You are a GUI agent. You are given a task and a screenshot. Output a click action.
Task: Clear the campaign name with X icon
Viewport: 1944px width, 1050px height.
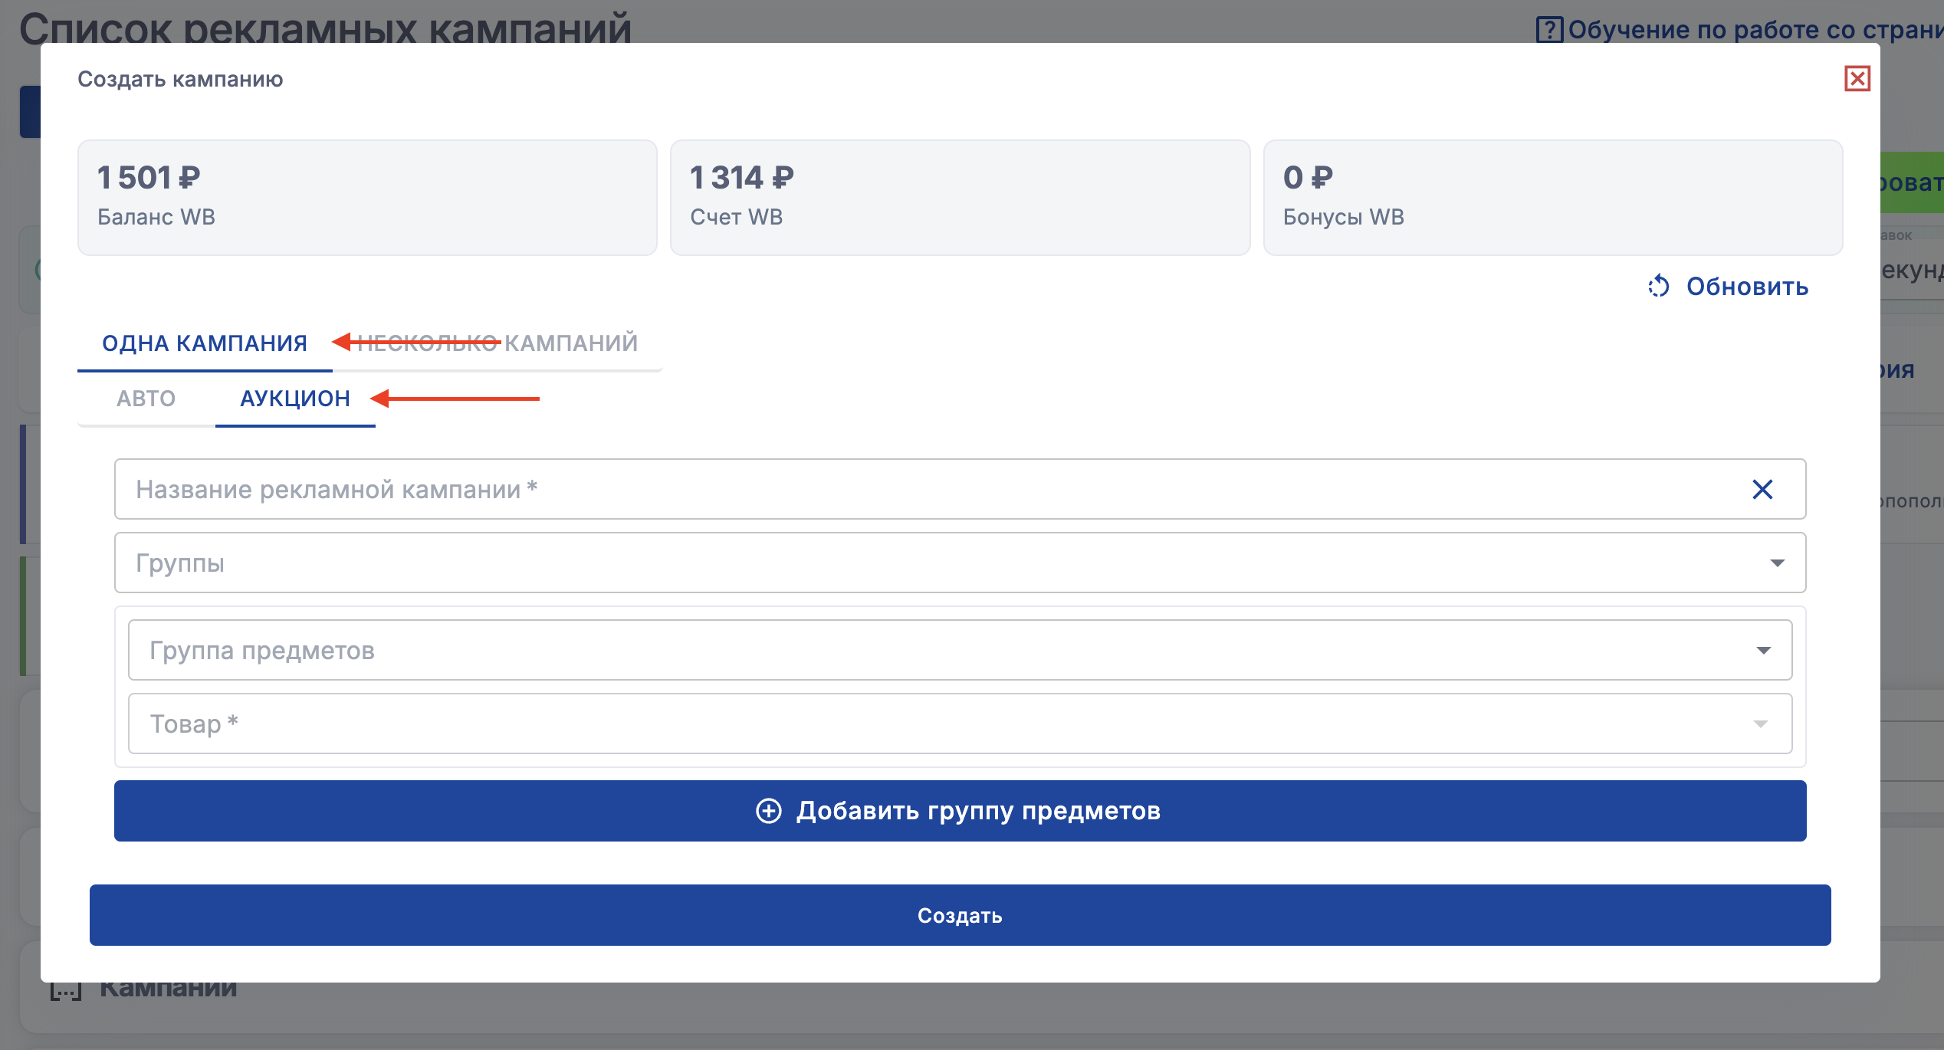tap(1762, 490)
